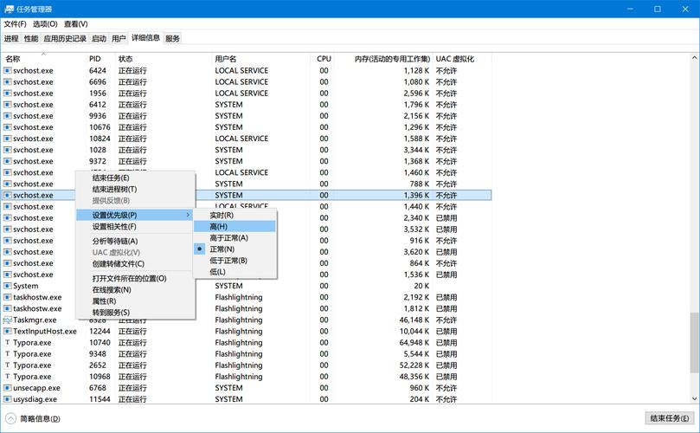Open the 文件(F) menu

point(16,24)
